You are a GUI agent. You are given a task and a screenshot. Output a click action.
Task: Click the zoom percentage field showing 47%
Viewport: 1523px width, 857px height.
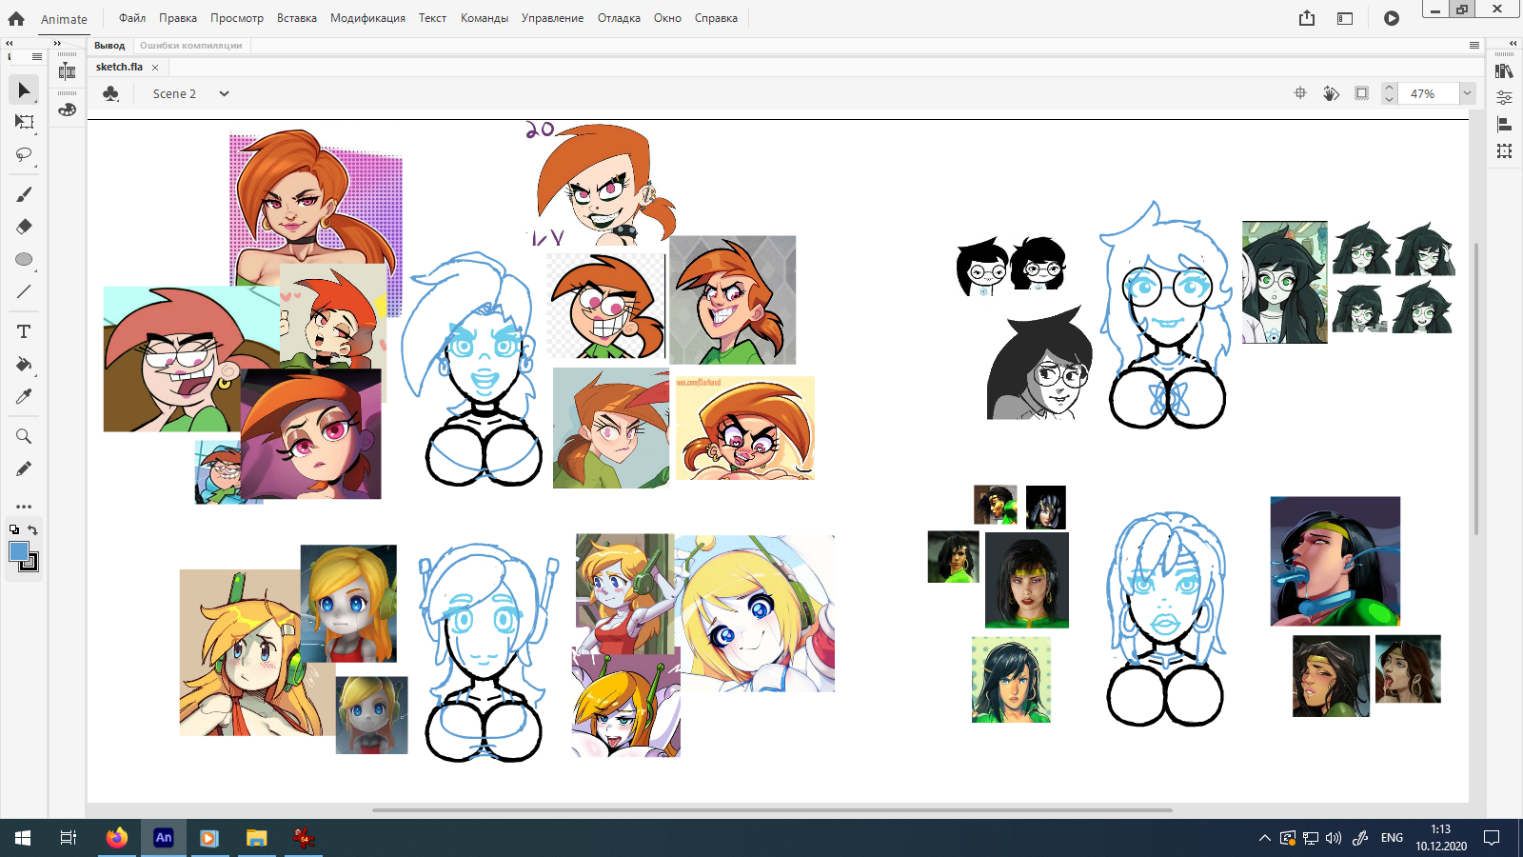point(1429,93)
